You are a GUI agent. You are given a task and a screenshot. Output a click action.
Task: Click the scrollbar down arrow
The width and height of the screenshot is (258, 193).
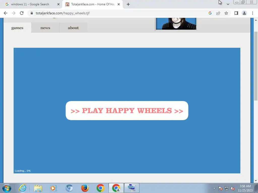click(256, 181)
